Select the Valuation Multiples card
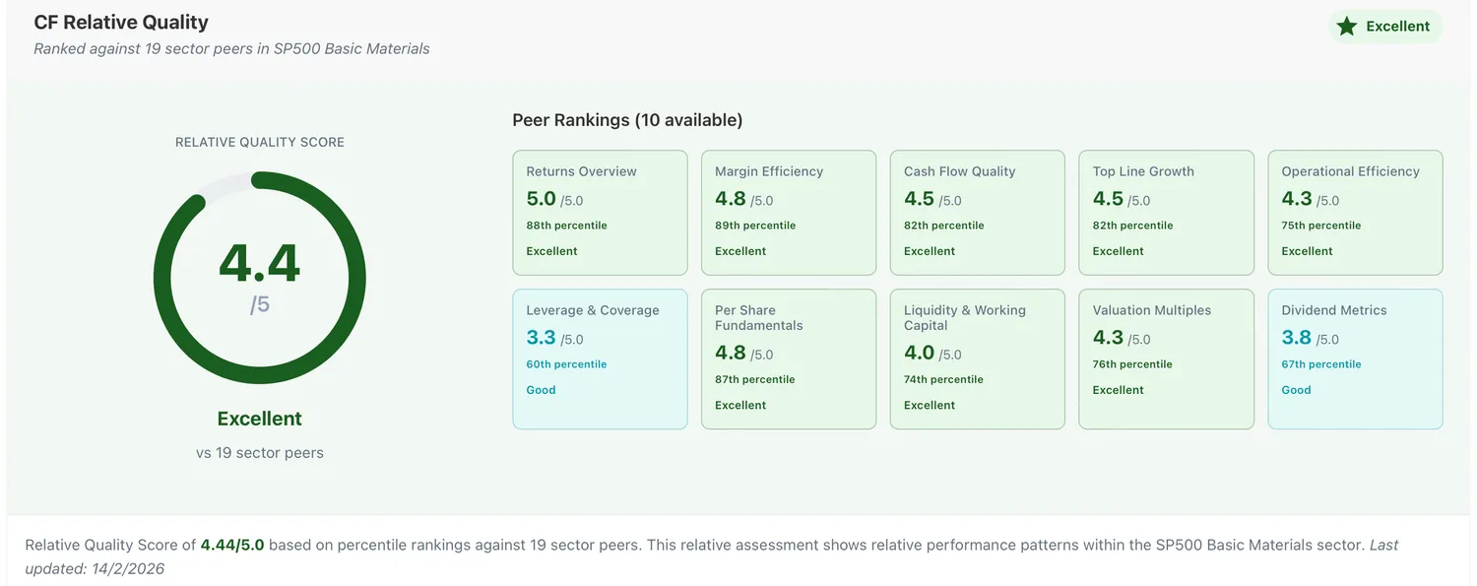The width and height of the screenshot is (1477, 586). tap(1167, 358)
